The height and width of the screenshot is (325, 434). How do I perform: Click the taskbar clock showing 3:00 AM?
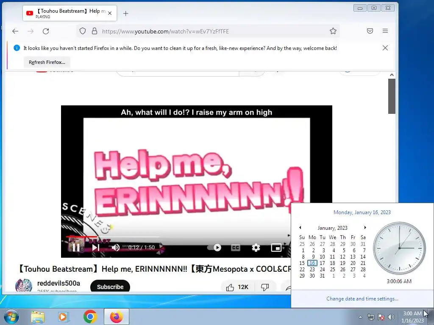tap(412, 317)
